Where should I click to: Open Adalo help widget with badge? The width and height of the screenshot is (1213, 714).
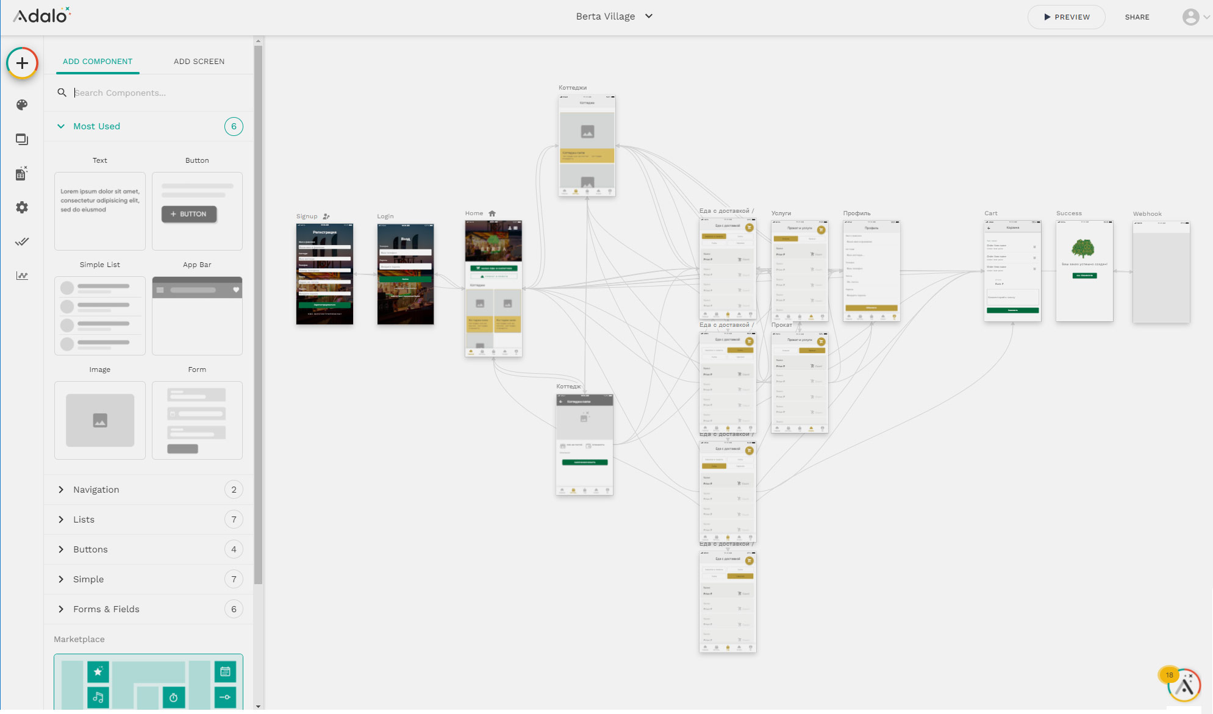1184,686
